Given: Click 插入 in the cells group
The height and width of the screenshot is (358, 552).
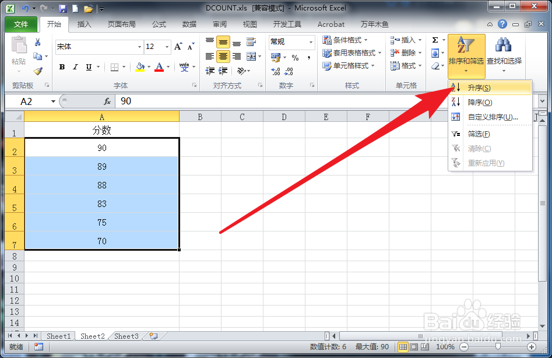Looking at the screenshot, I should (x=406, y=40).
